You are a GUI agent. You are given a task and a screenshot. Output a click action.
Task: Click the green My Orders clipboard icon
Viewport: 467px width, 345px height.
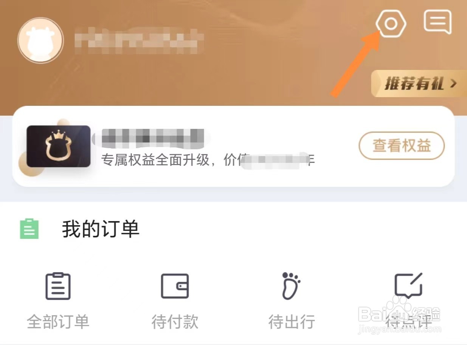tap(29, 229)
